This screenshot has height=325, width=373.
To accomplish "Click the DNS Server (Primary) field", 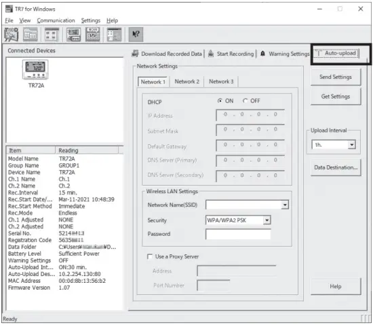I will (x=250, y=160).
